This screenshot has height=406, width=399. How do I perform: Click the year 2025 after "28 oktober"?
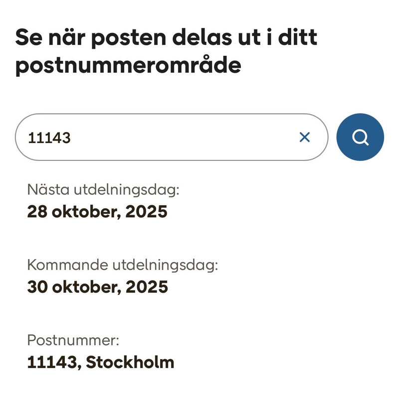[146, 212]
